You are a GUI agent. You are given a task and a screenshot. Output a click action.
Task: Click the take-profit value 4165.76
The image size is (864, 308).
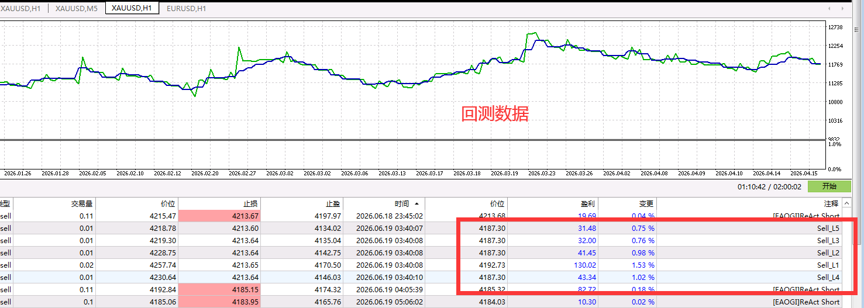(329, 302)
